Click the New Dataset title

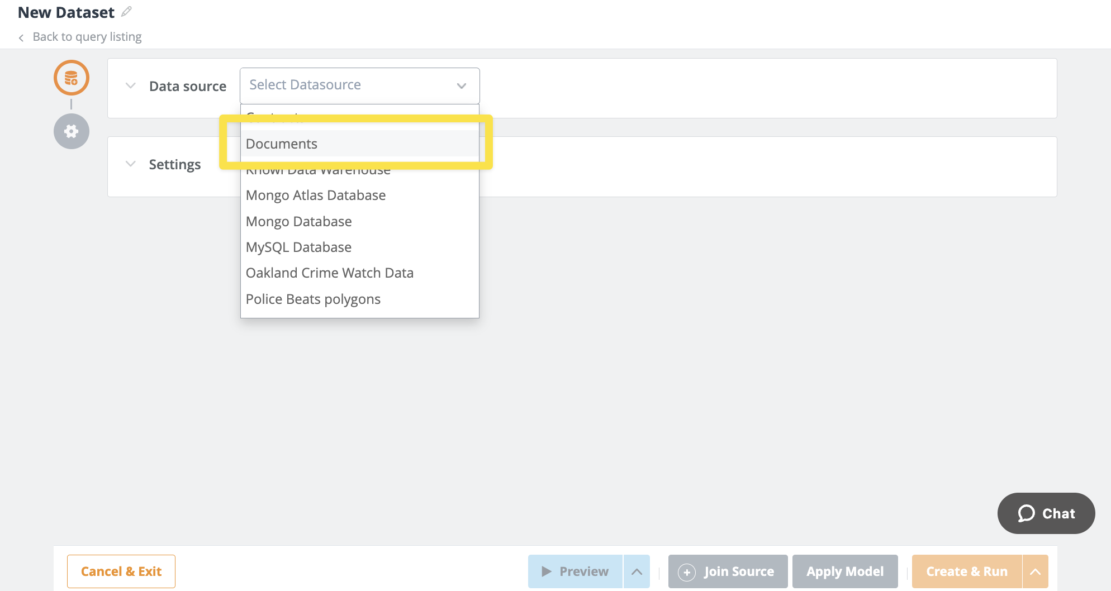tap(66, 12)
